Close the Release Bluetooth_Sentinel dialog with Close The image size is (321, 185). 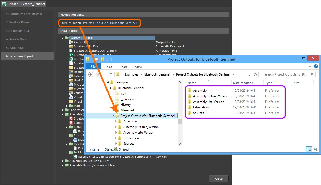[x=219, y=179]
